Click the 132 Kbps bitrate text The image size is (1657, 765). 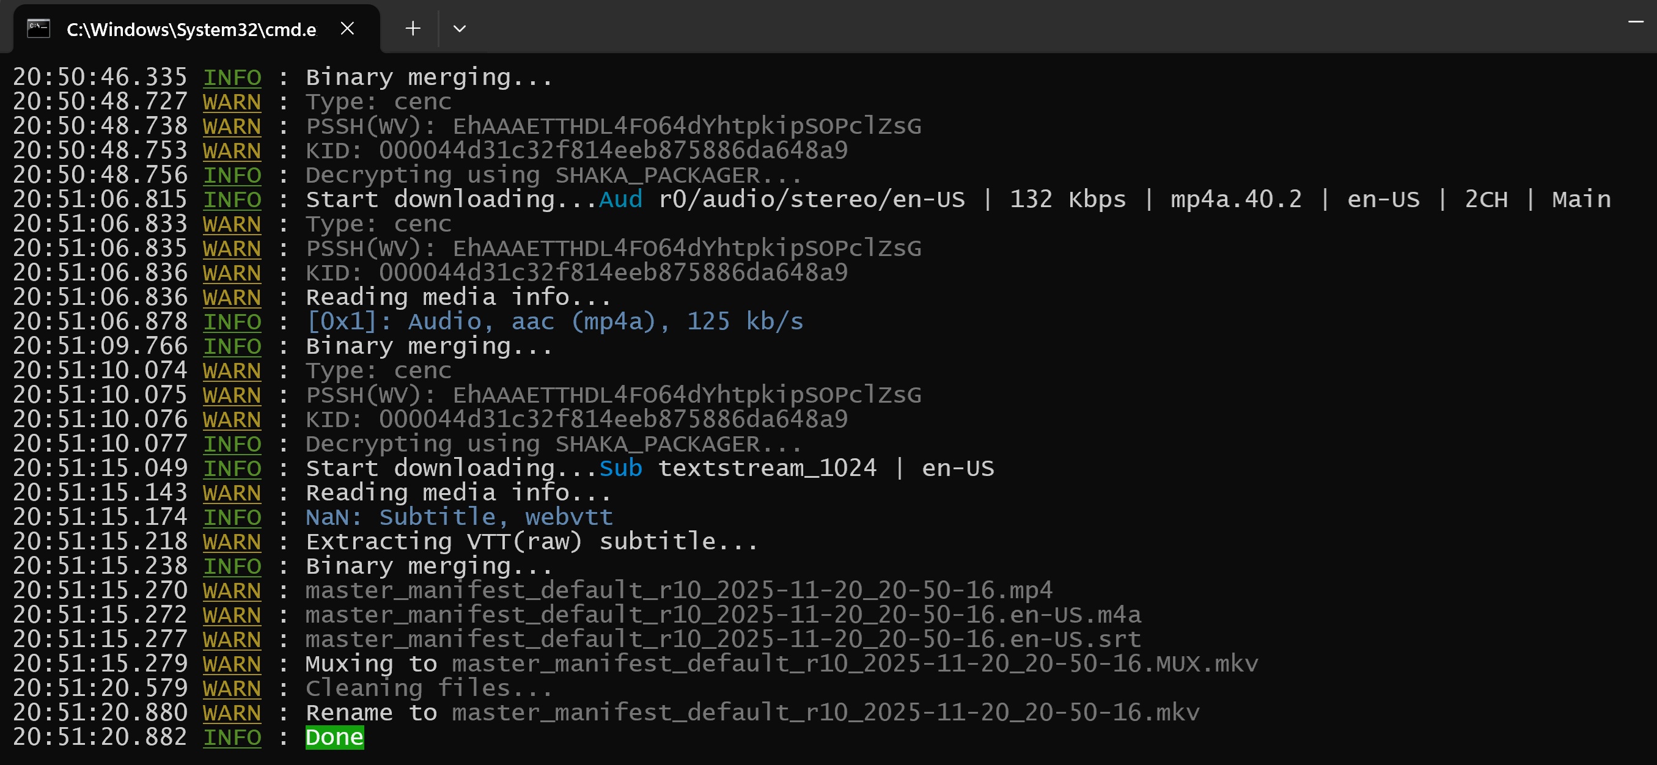1067,199
